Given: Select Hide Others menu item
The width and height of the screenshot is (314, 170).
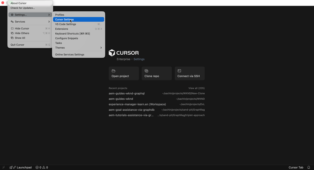Looking at the screenshot, I should (x=30, y=33).
